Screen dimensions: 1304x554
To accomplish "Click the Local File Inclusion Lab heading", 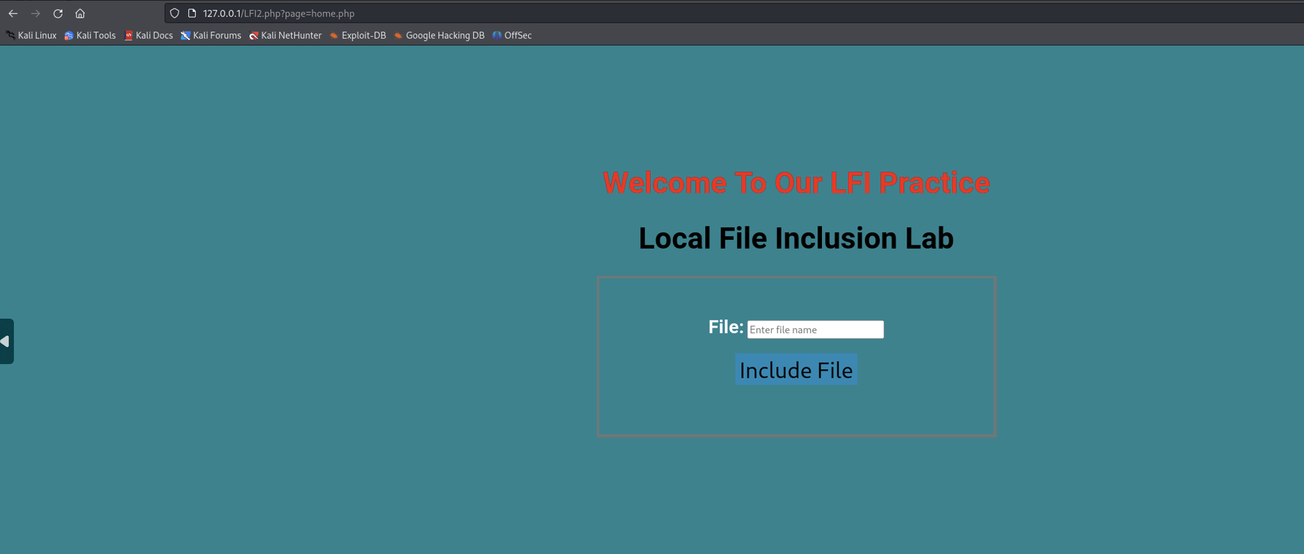I will click(796, 239).
